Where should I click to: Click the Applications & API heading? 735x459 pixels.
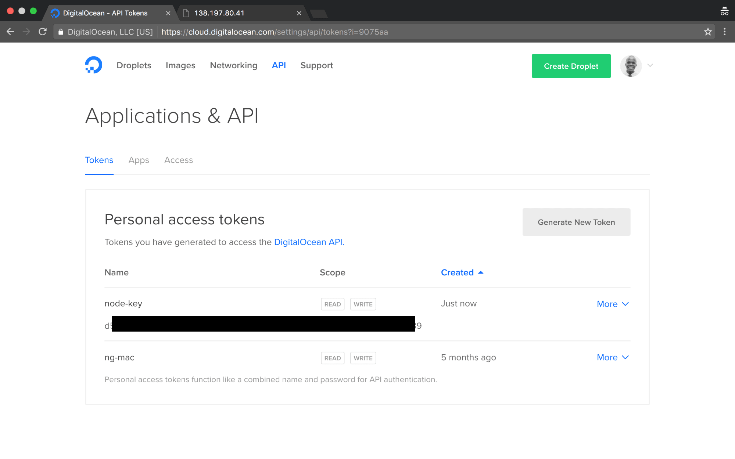172,116
